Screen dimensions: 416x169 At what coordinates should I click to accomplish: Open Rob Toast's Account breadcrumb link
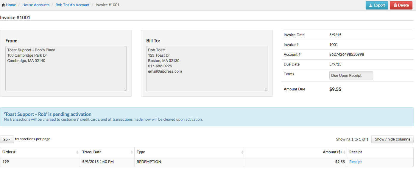click(72, 5)
